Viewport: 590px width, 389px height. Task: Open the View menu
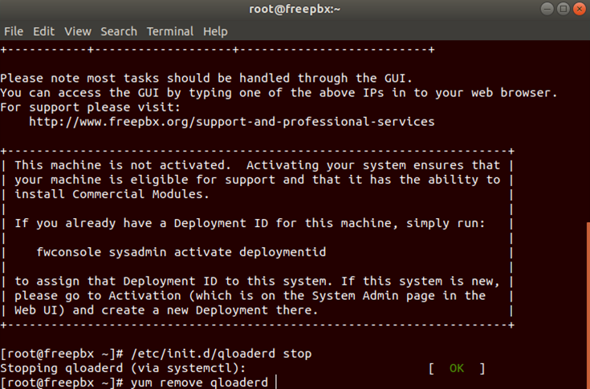pyautogui.click(x=78, y=31)
